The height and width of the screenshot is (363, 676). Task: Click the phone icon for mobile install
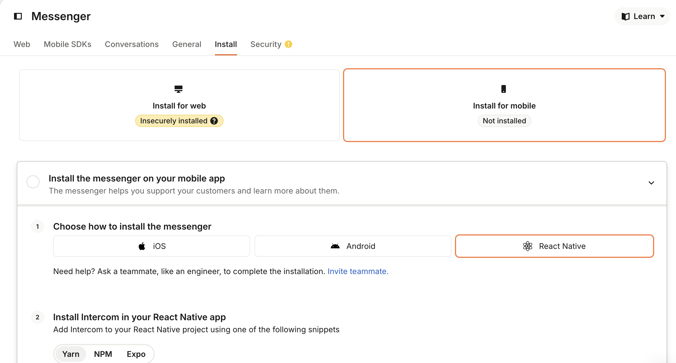(504, 89)
